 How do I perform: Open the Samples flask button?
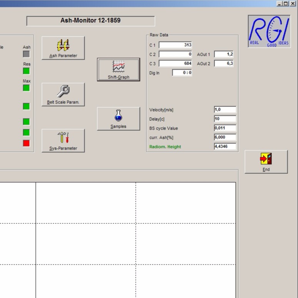pos(118,118)
